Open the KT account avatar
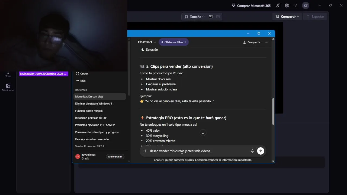The height and width of the screenshot is (195, 347). [306, 5]
